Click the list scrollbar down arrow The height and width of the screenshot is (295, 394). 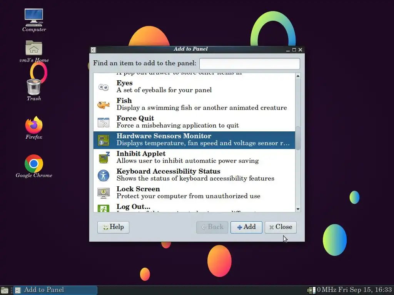(x=298, y=209)
